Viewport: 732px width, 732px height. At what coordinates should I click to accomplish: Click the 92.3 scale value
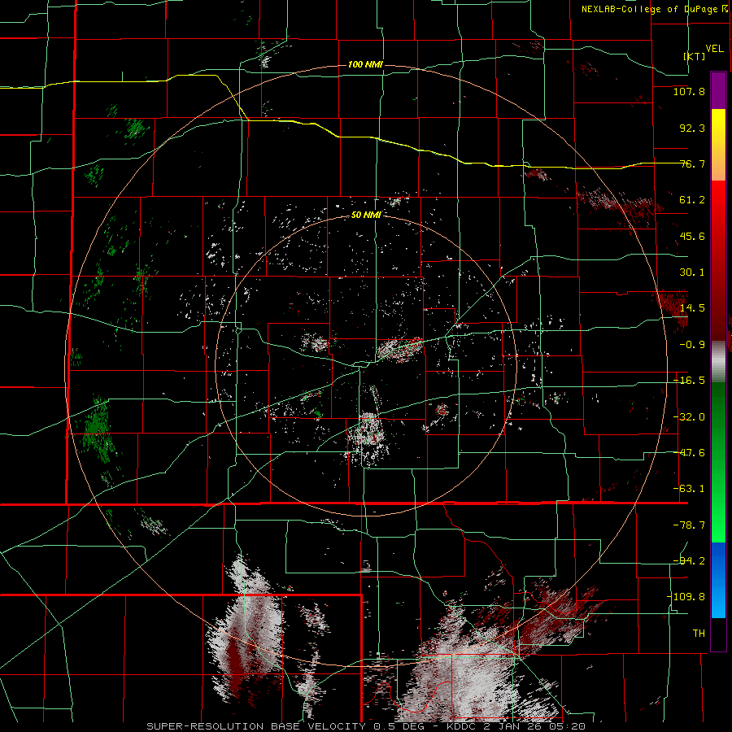click(x=692, y=128)
